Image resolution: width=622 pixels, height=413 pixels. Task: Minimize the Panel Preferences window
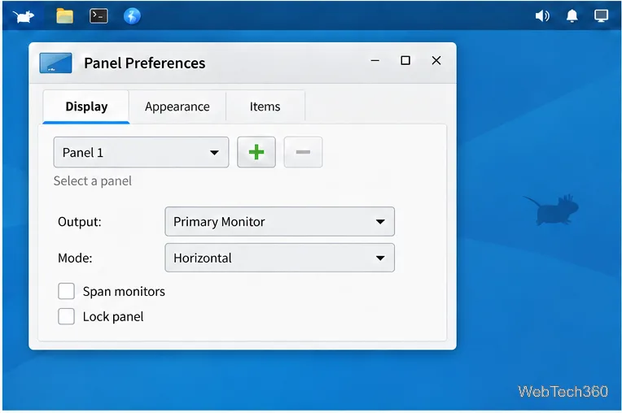click(x=375, y=61)
